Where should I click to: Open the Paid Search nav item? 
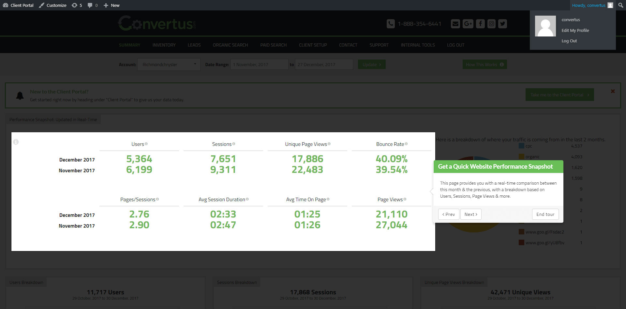pos(274,45)
